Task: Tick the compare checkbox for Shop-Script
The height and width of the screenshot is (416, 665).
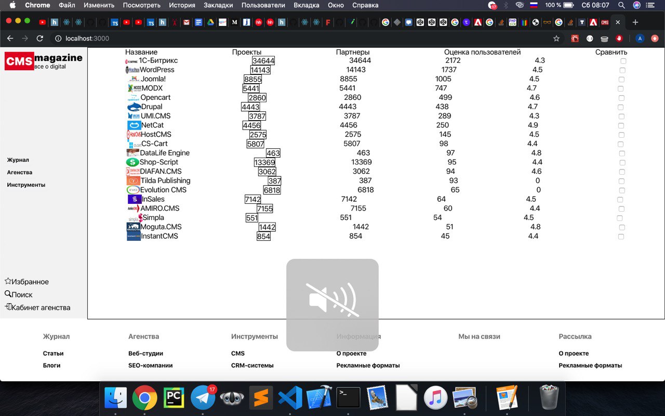Action: [x=622, y=163]
